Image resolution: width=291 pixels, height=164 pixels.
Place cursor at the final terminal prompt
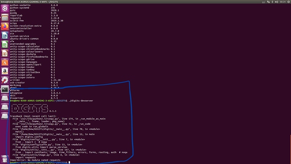70,162
